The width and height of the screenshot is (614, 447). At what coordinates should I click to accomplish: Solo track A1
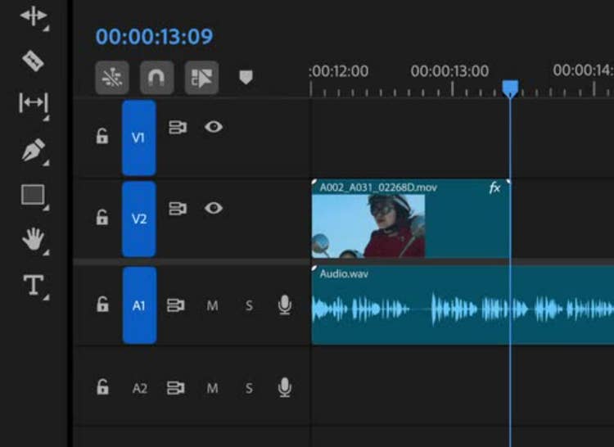click(249, 305)
